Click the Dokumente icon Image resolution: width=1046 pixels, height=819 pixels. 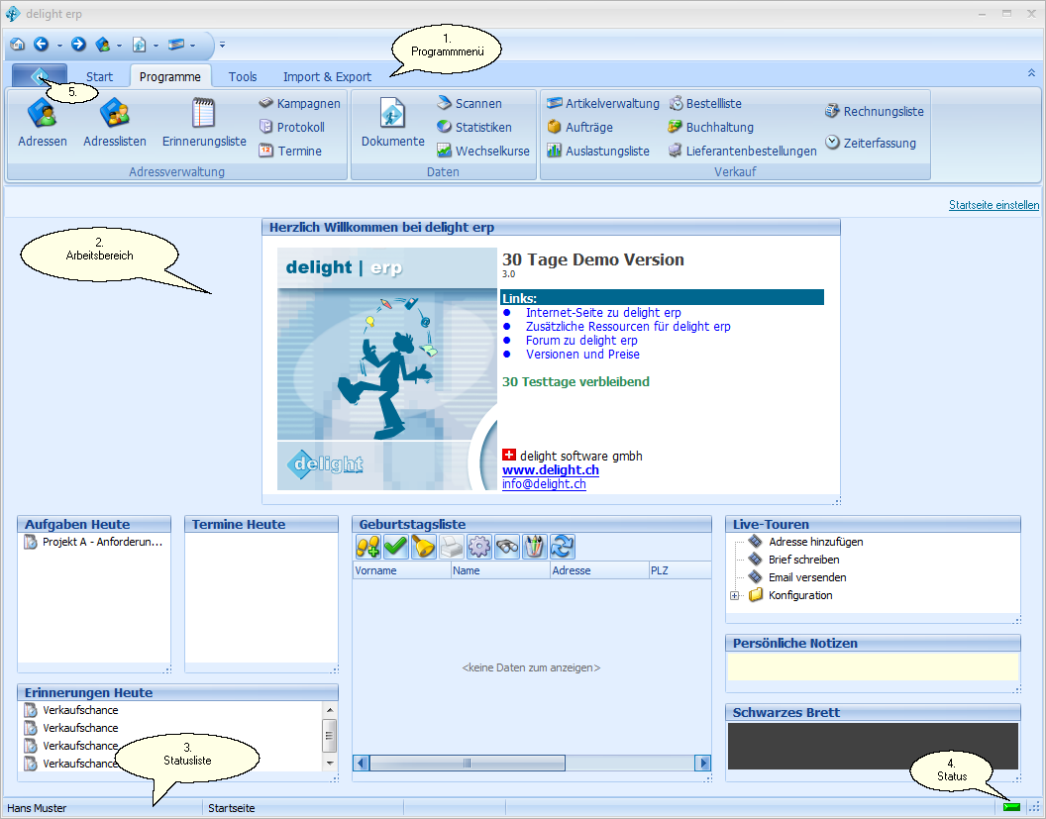[392, 123]
